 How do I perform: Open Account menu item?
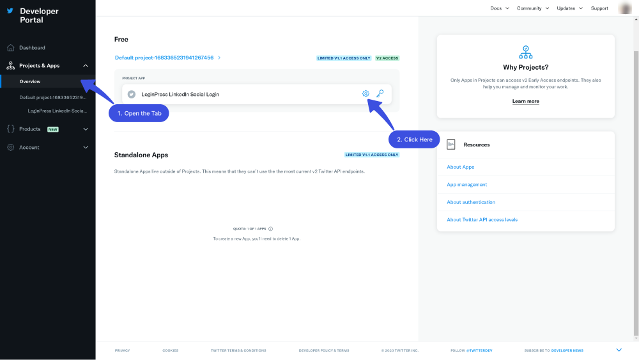tap(29, 148)
